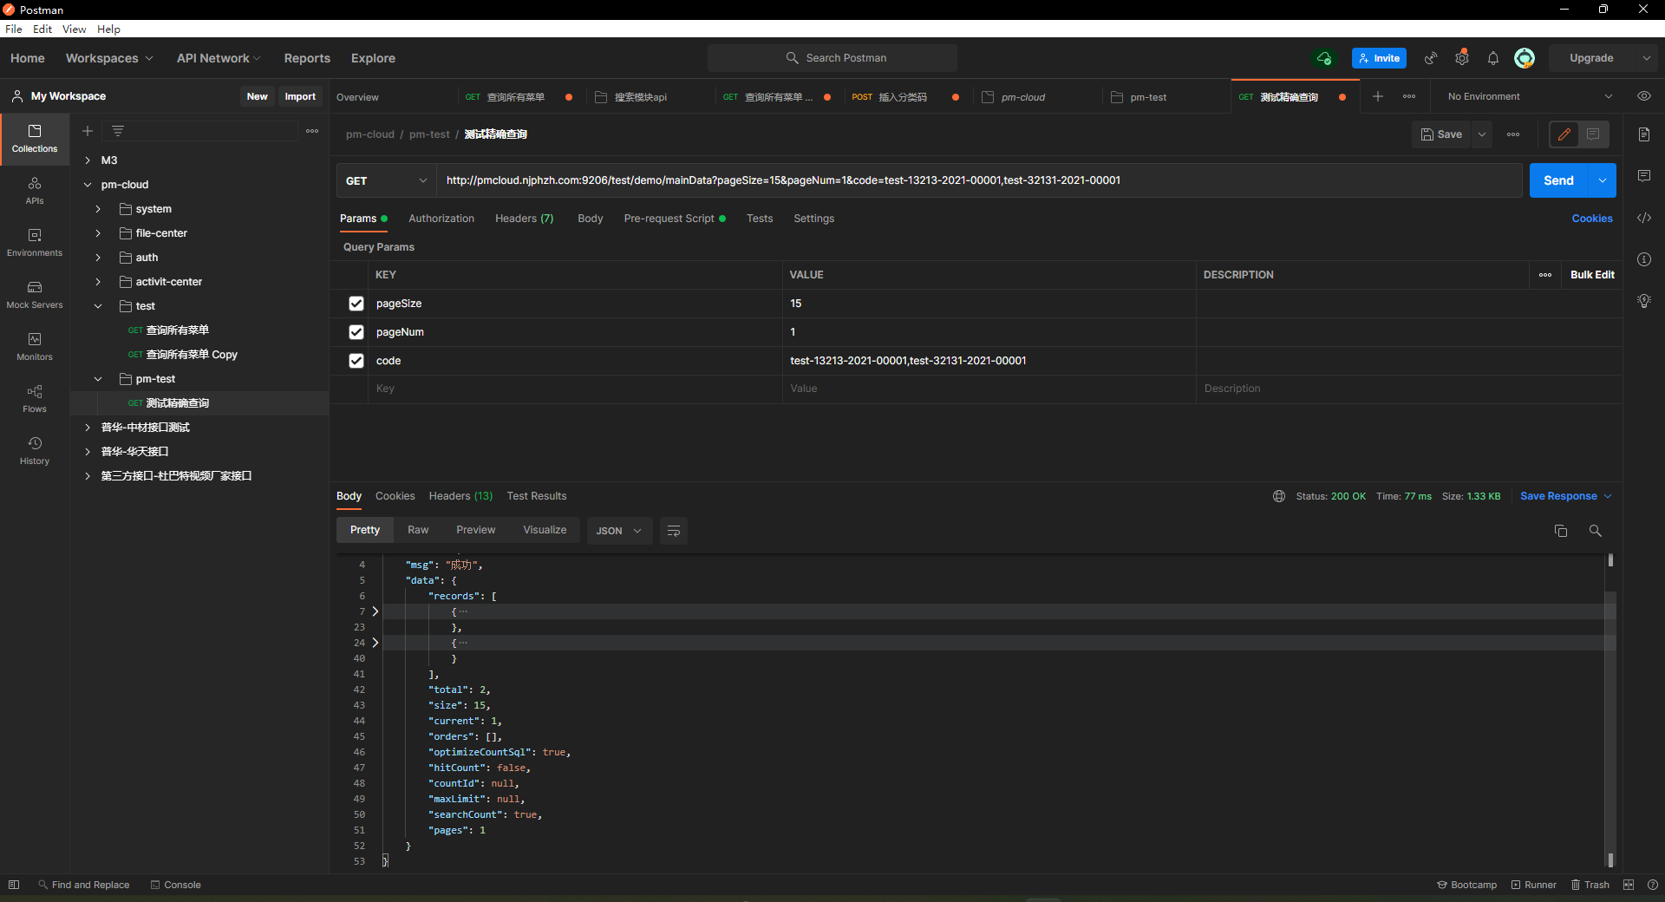Collapse the pm-cloud collection
This screenshot has width=1665, height=902.
point(88,185)
